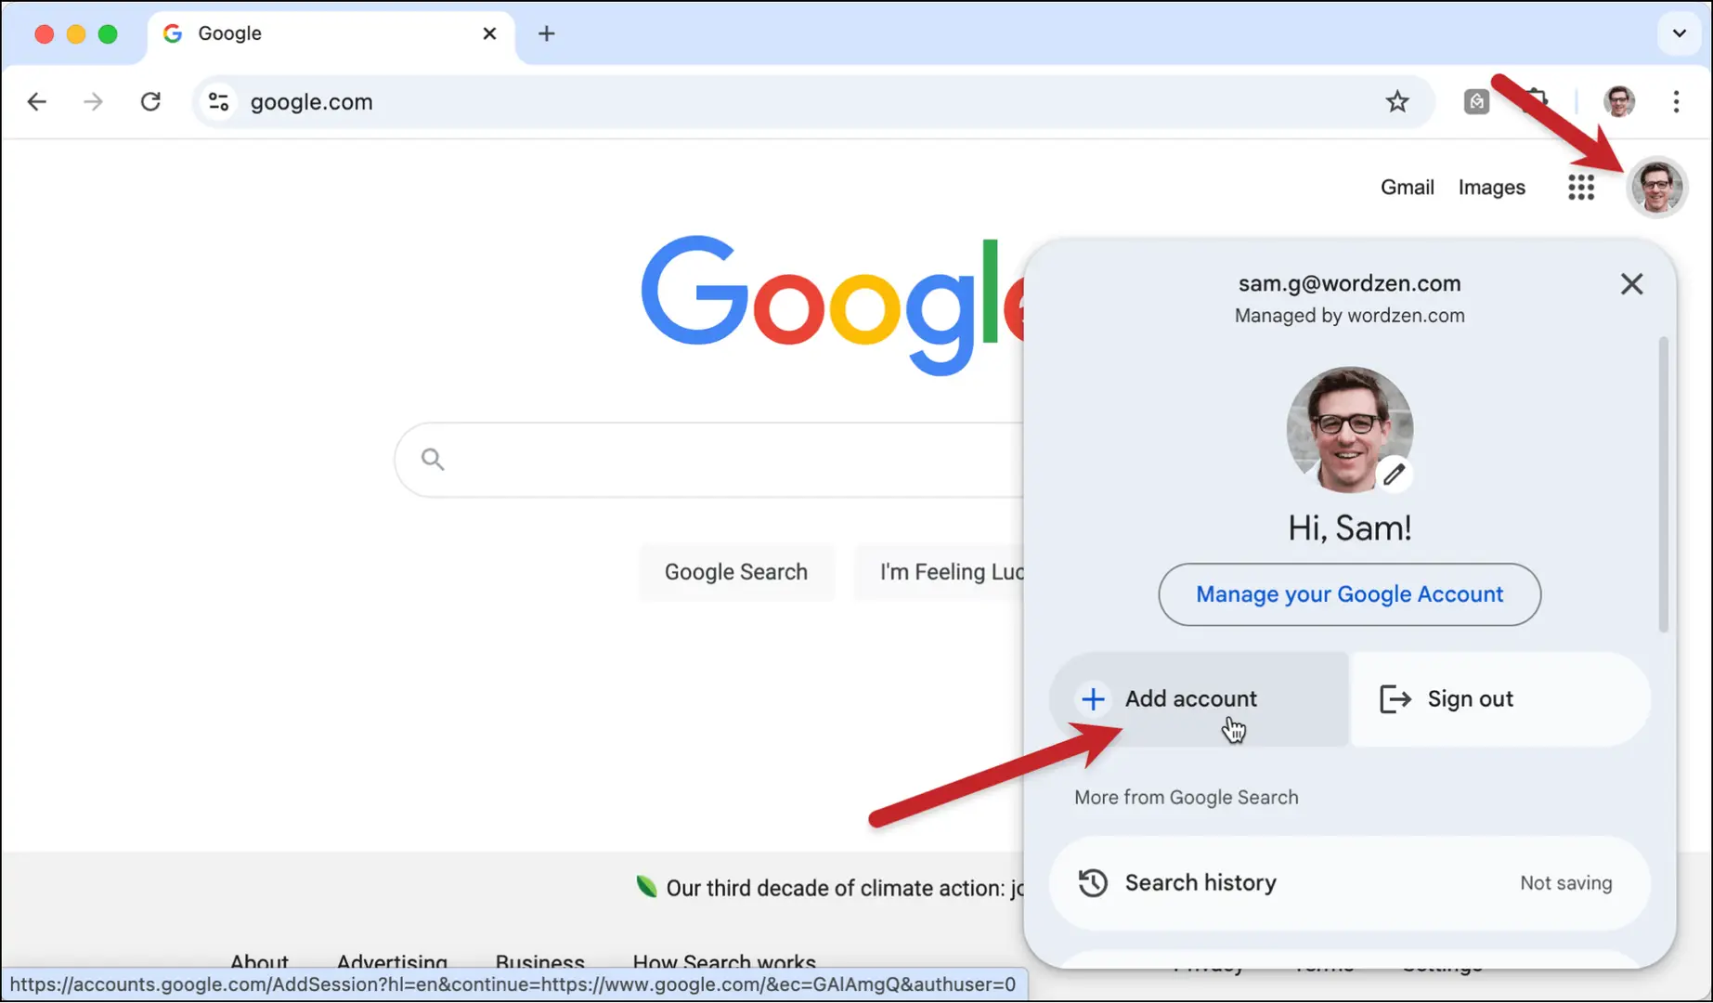Click the Google account avatar on page
Image resolution: width=1713 pixels, height=1003 pixels.
pyautogui.click(x=1657, y=188)
